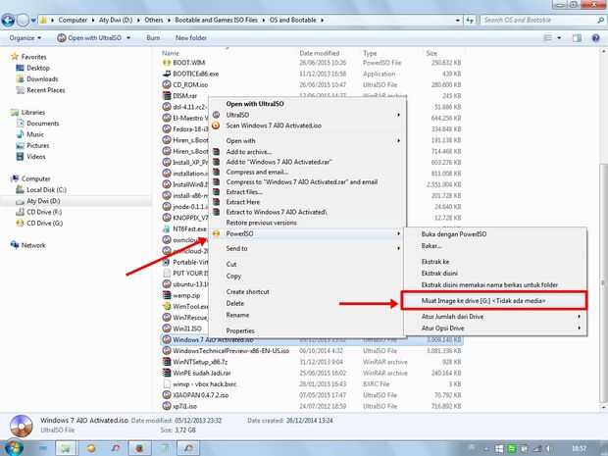The width and height of the screenshot is (608, 456).
Task: Click Computer in address breadcrumb
Action: (73, 21)
